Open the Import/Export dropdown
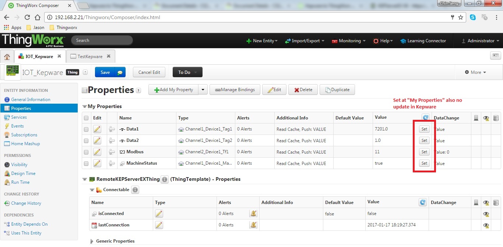The width and height of the screenshot is (503, 247). point(305,41)
